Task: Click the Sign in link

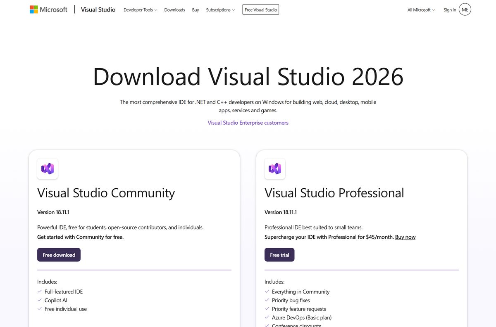Action: point(450,10)
